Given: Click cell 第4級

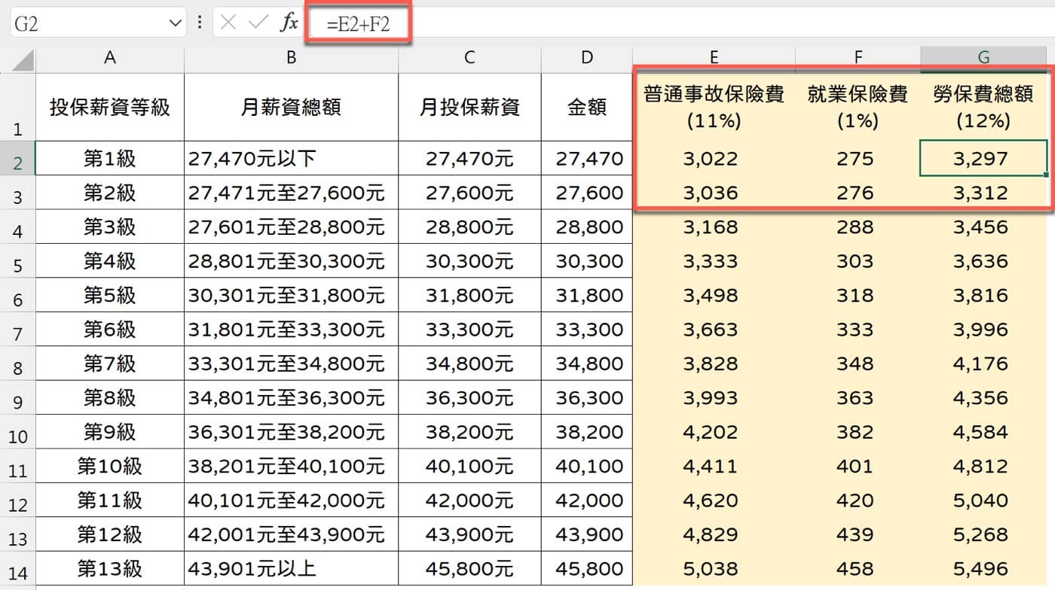Looking at the screenshot, I should tap(110, 261).
